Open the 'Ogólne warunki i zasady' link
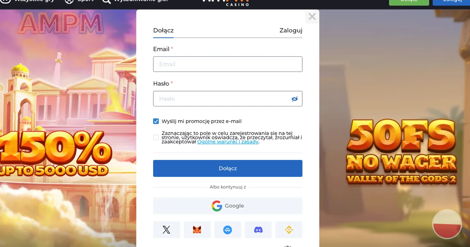470x247 pixels. pos(228,142)
